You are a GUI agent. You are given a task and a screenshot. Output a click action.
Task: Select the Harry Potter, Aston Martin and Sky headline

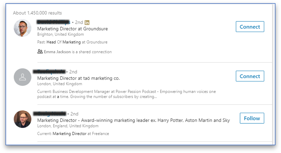tap(133, 120)
